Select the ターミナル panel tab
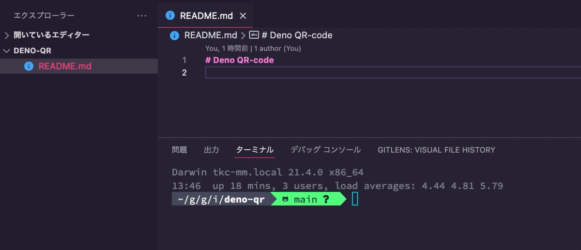Screen dimensions: 581x250 tap(255, 150)
